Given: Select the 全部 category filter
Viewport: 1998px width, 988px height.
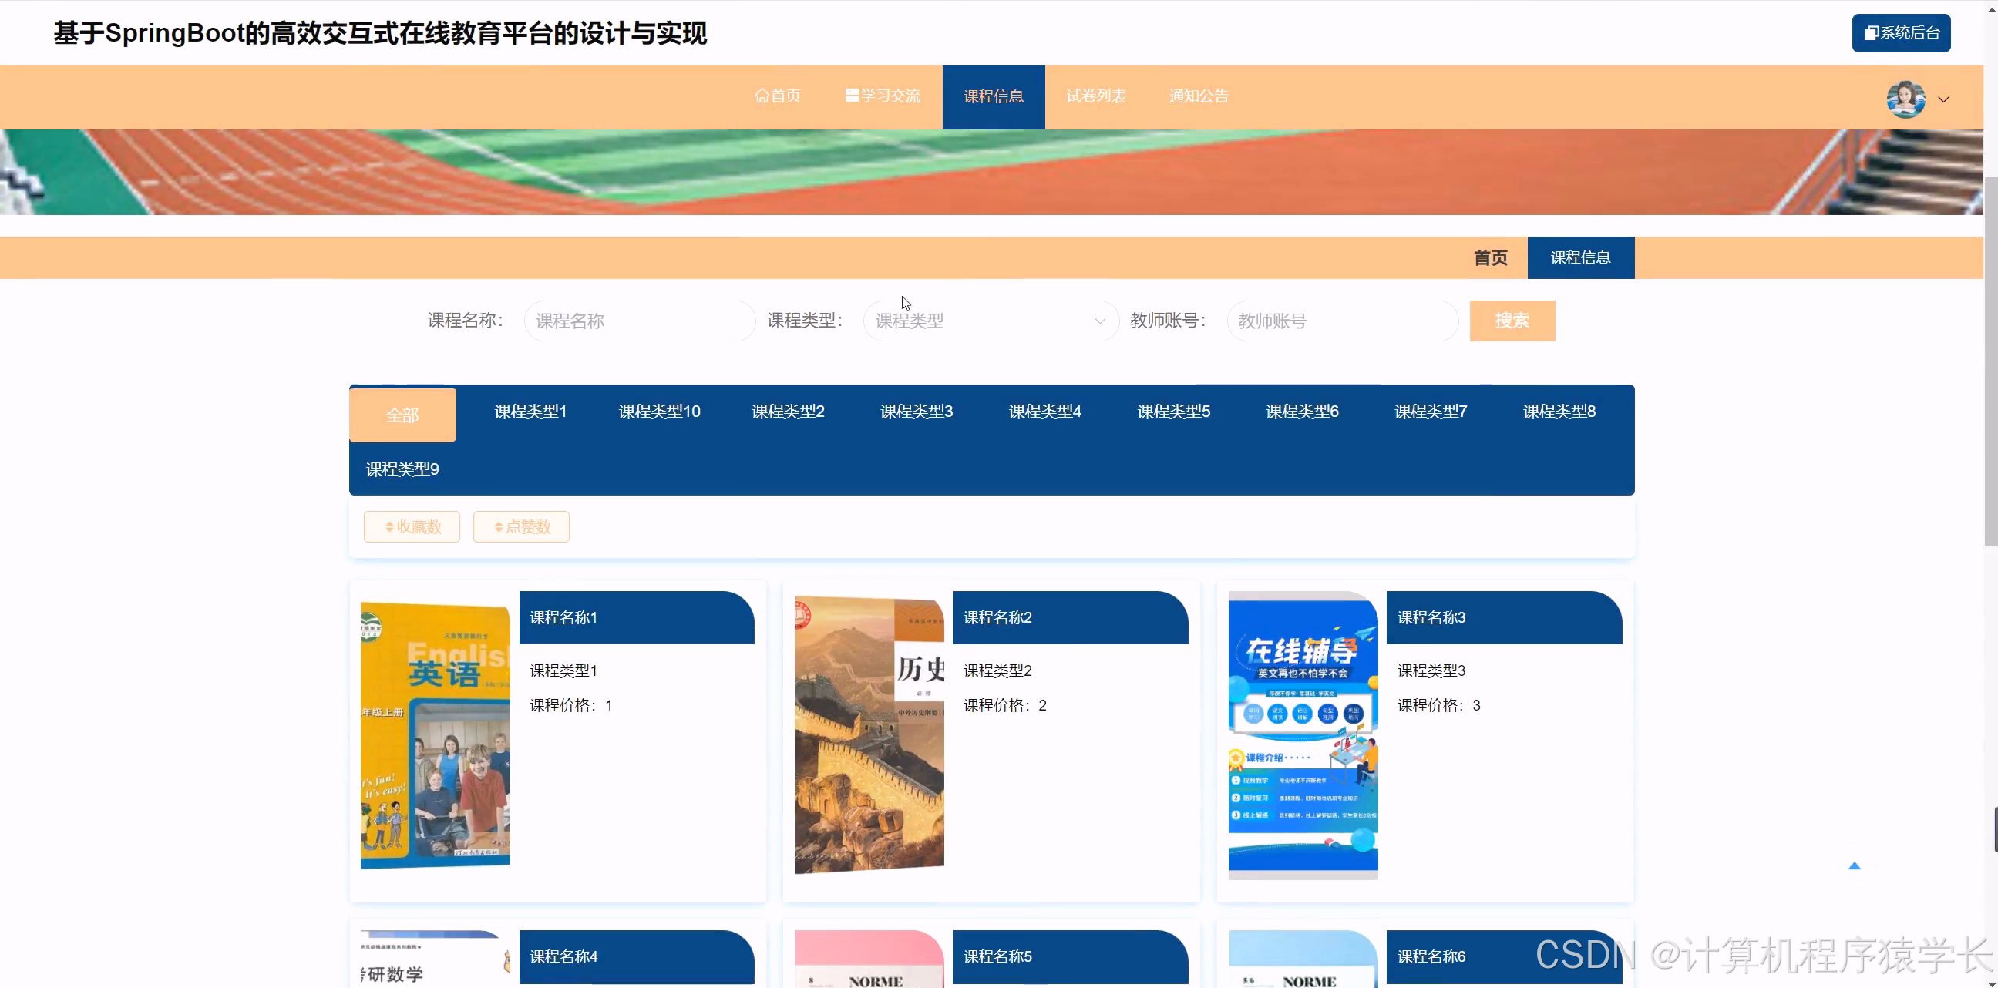Looking at the screenshot, I should click(402, 415).
